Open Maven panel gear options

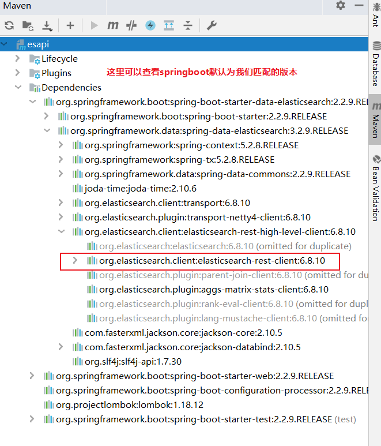click(x=341, y=5)
